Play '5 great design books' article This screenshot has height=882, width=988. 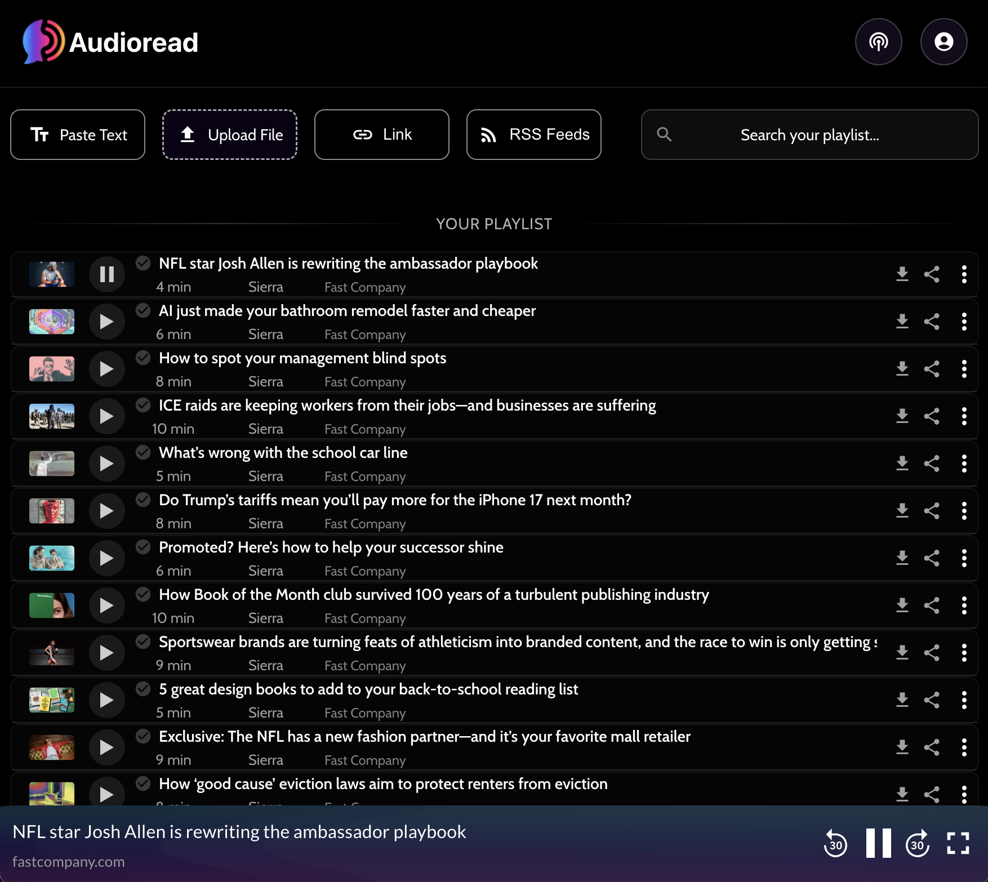tap(106, 700)
